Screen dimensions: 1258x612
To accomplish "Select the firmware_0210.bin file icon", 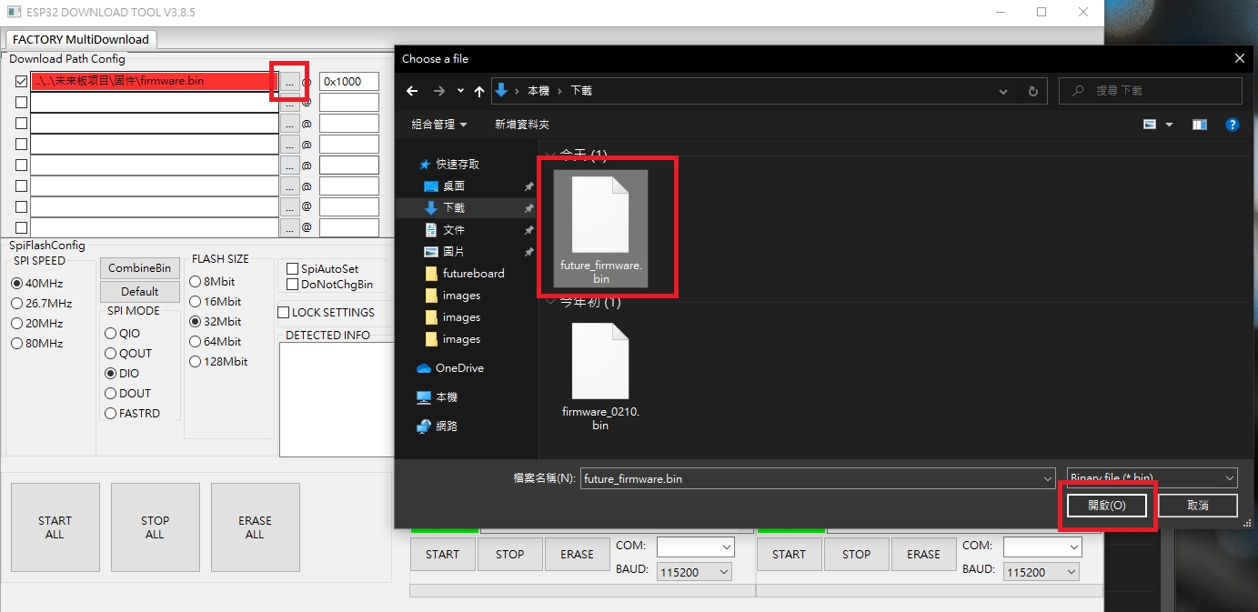I will pos(600,362).
